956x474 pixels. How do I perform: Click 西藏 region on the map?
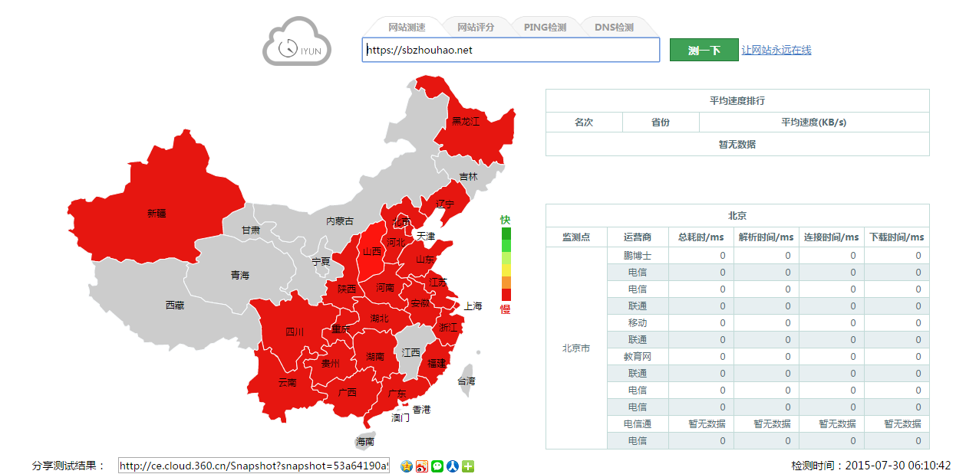tap(174, 305)
